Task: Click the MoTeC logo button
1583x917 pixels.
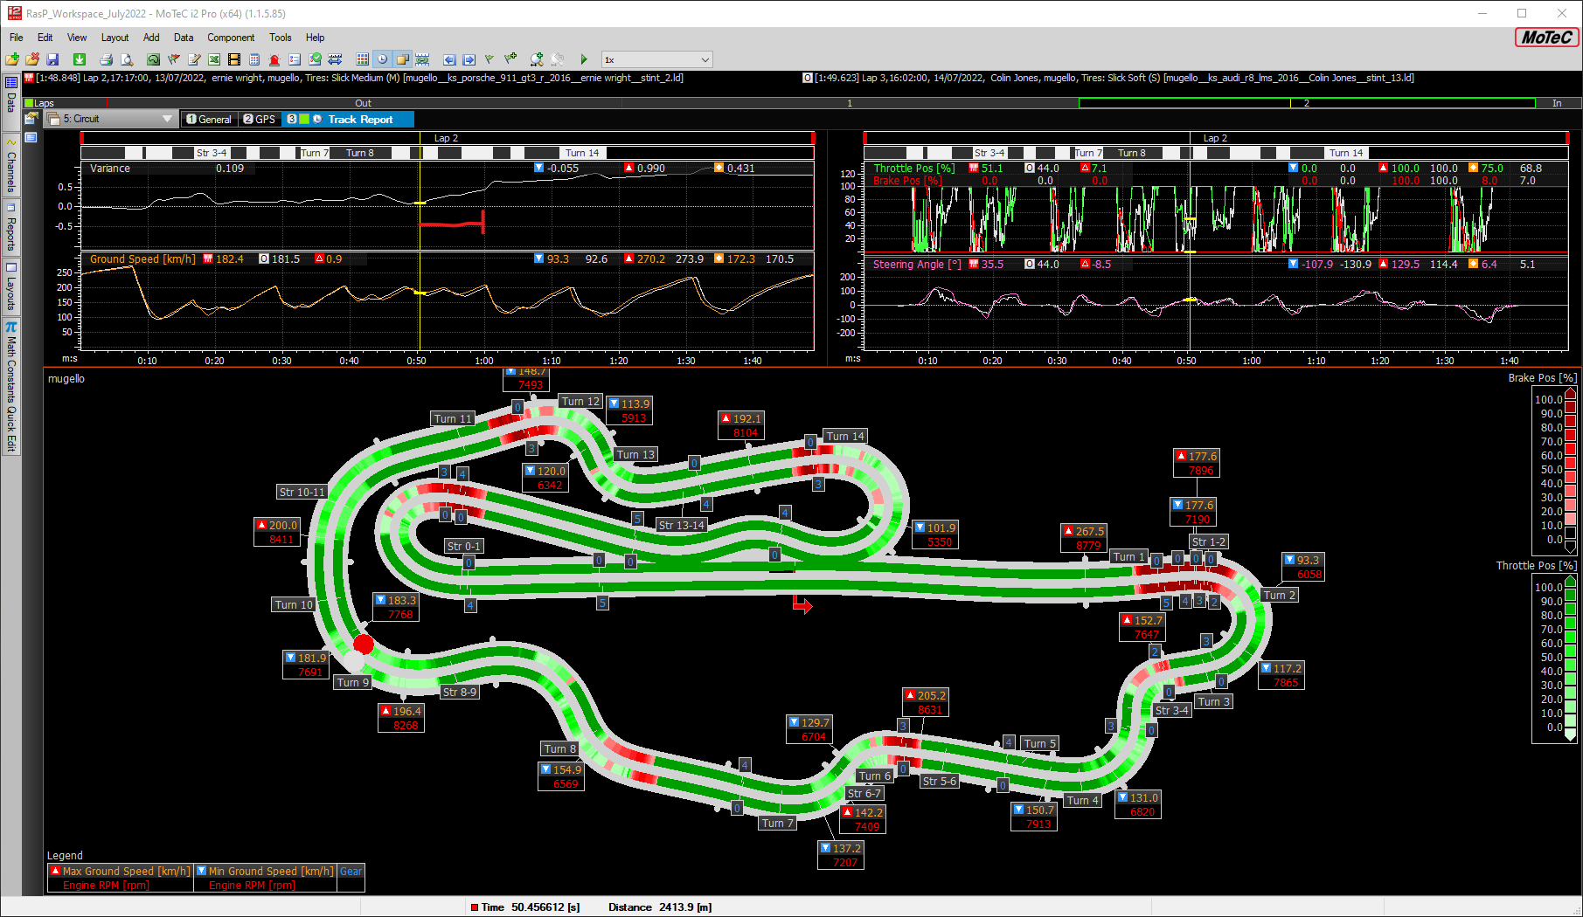Action: [1546, 38]
